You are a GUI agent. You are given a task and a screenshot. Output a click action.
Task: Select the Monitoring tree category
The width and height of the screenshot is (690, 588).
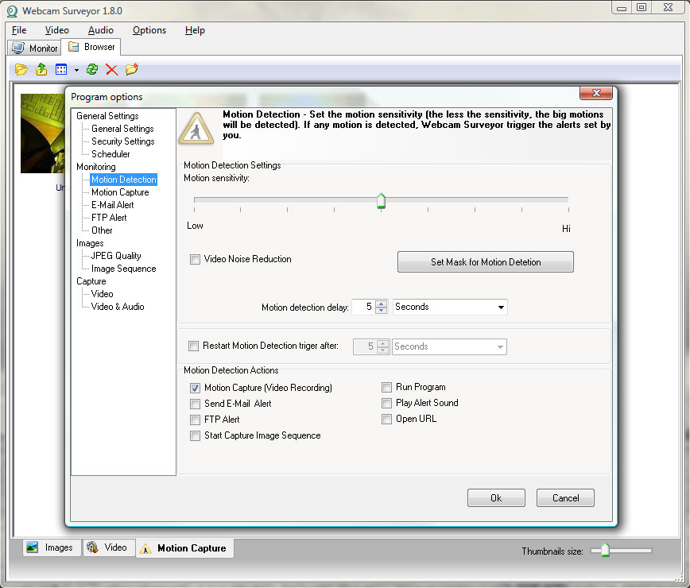[96, 167]
